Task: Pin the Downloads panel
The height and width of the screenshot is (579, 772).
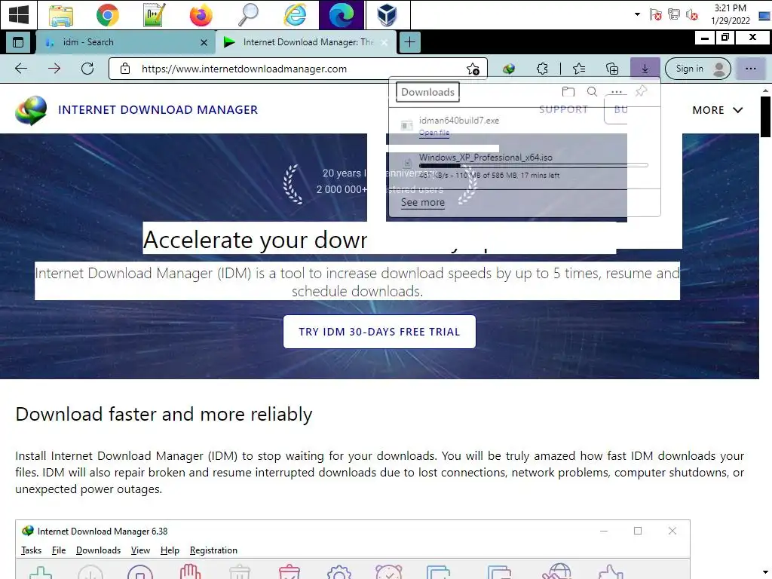Action: pos(641,91)
